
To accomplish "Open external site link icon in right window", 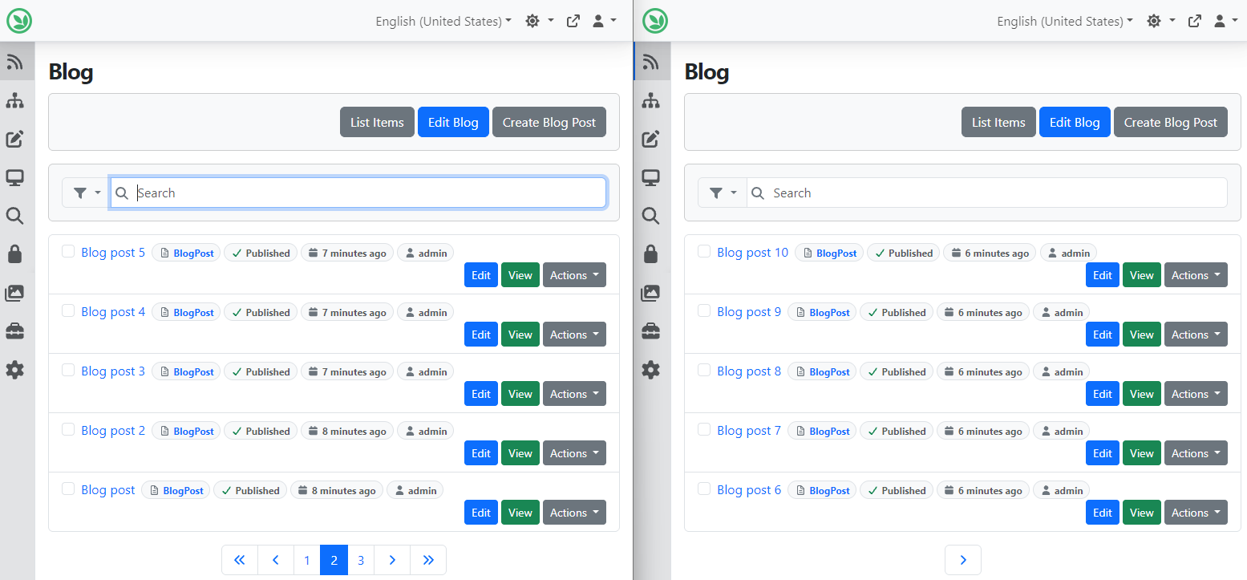I will pyautogui.click(x=1195, y=21).
